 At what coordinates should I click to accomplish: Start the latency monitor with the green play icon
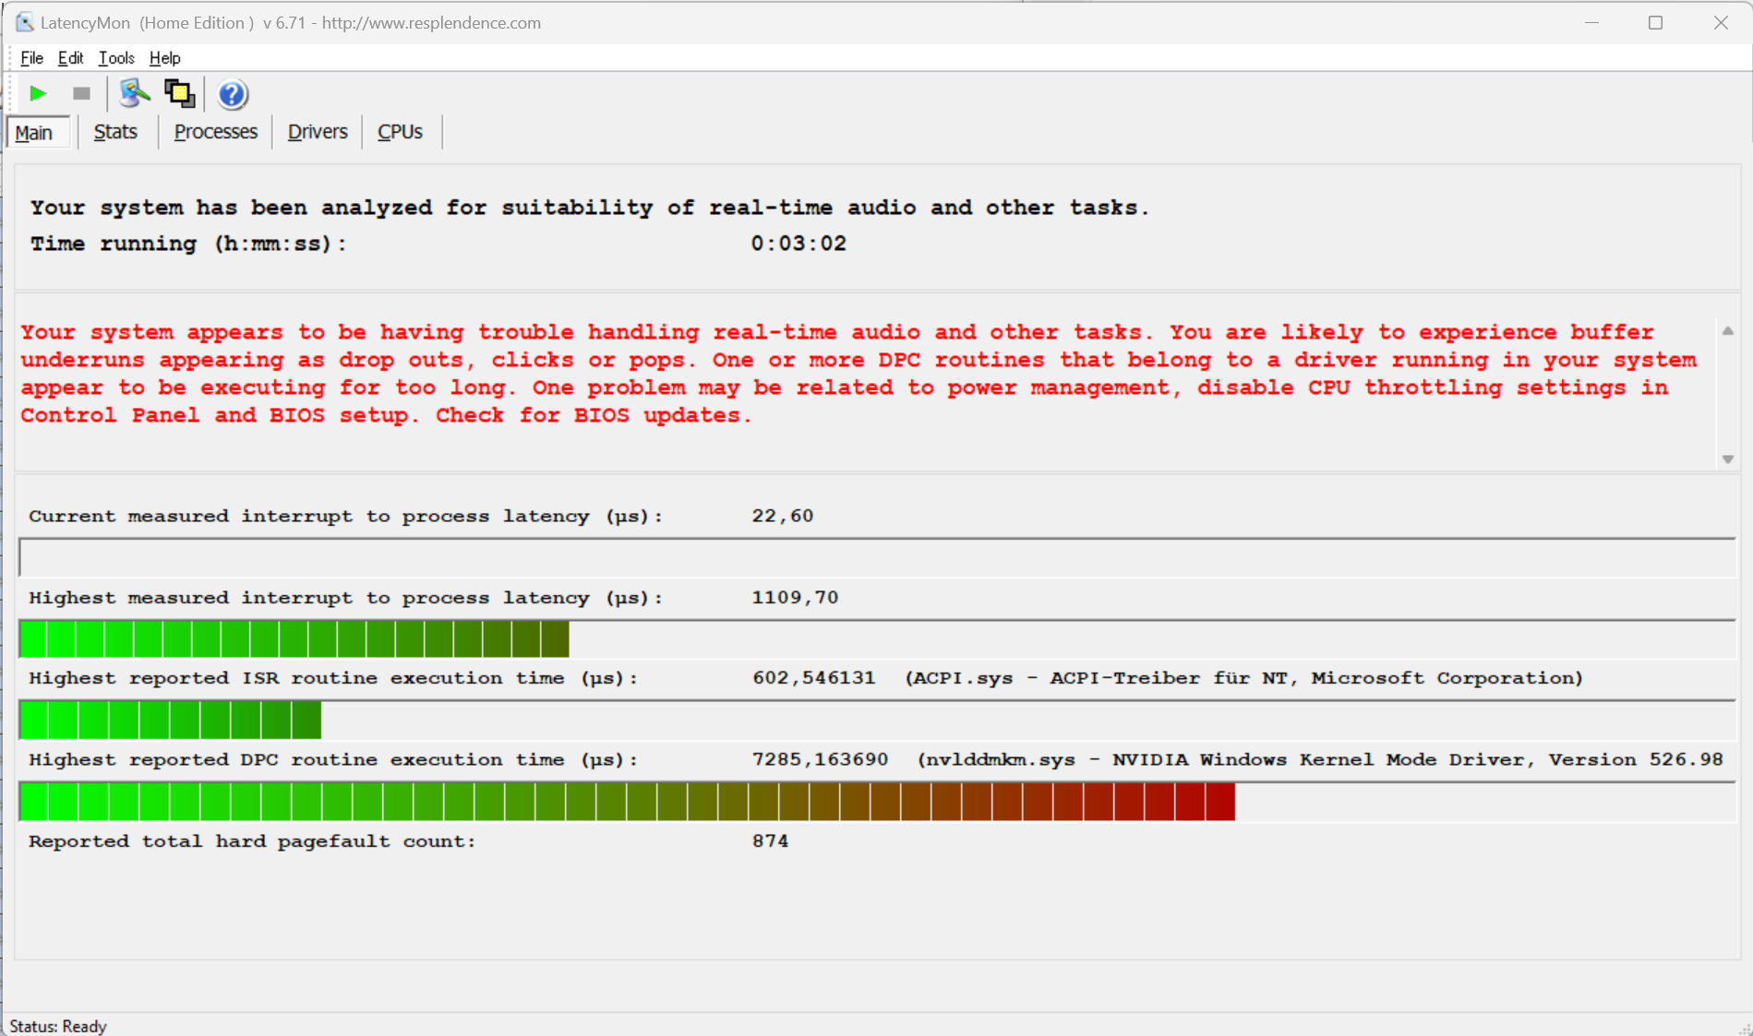[x=38, y=93]
